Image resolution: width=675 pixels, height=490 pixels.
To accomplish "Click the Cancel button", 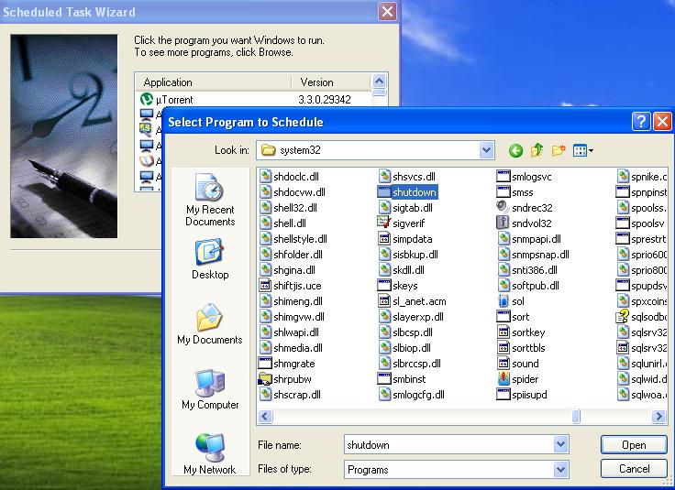I will tap(634, 469).
